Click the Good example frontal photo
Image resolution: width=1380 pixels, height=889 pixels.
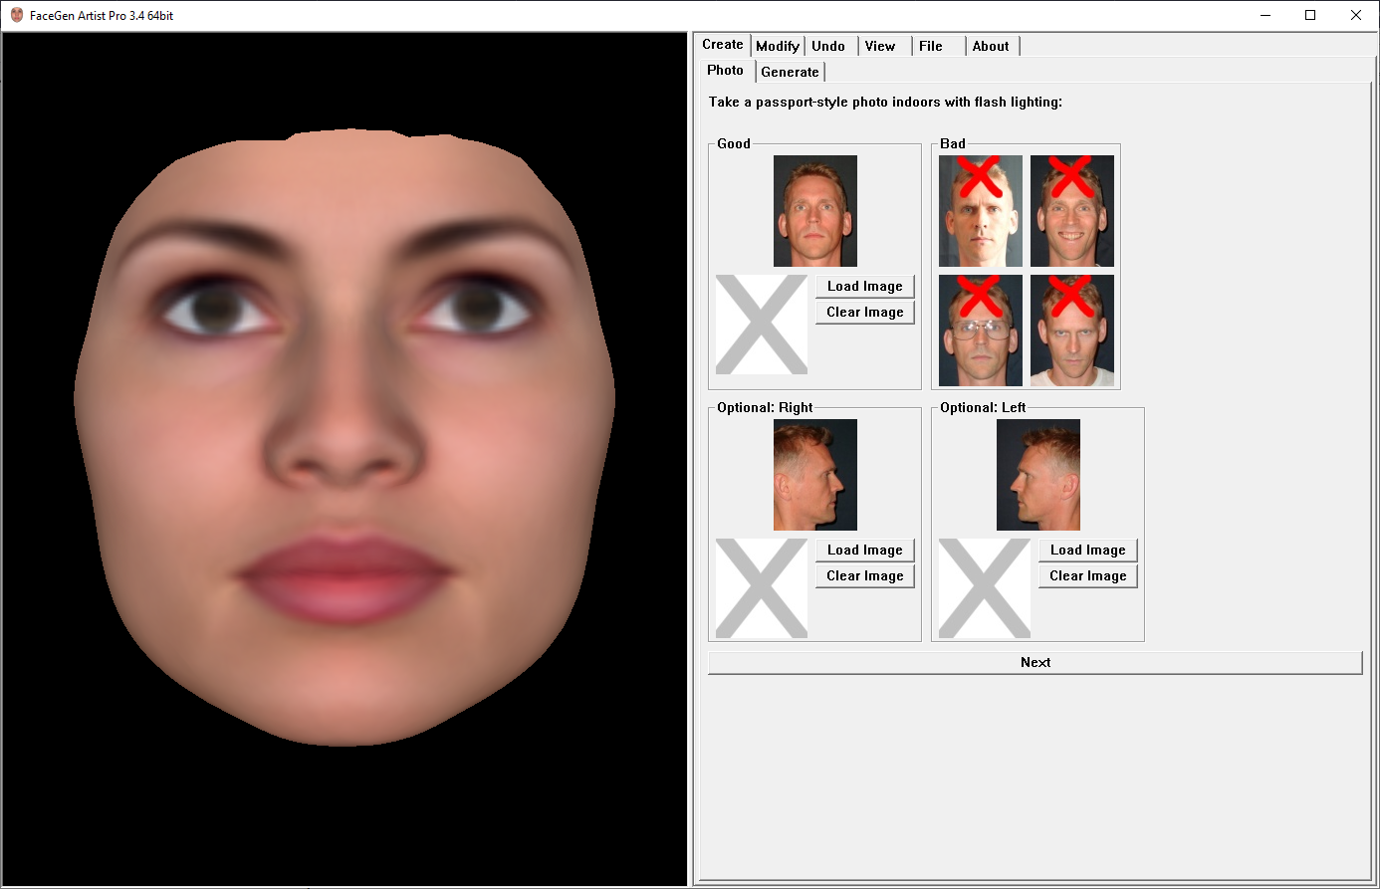point(815,211)
